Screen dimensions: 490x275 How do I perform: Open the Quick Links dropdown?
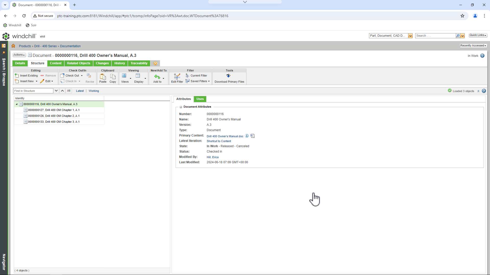click(478, 35)
